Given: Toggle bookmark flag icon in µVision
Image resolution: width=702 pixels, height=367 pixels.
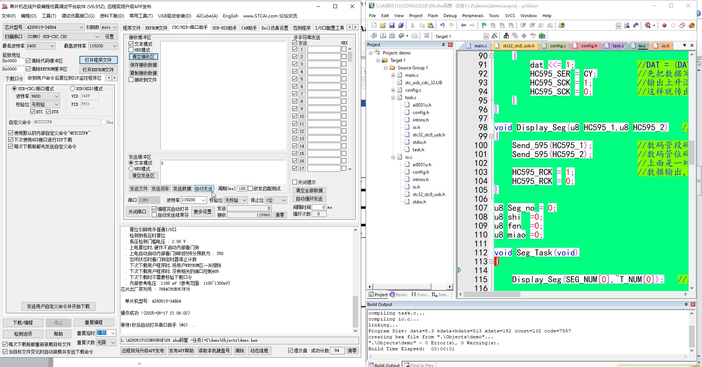Looking at the screenshot, I should 484,25.
